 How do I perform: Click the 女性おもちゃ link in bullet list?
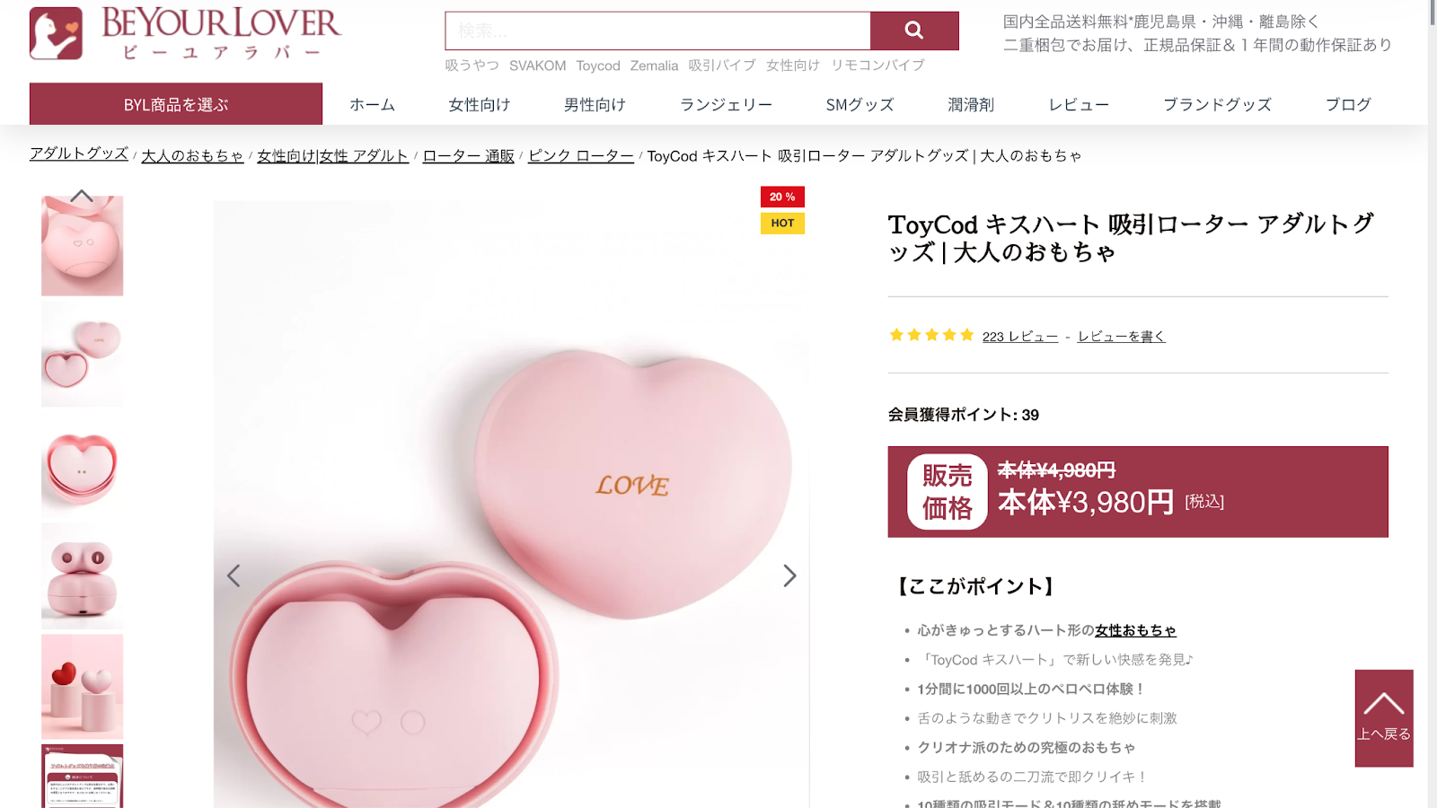[1135, 630]
